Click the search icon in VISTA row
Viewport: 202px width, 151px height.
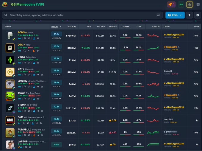coord(25,63)
